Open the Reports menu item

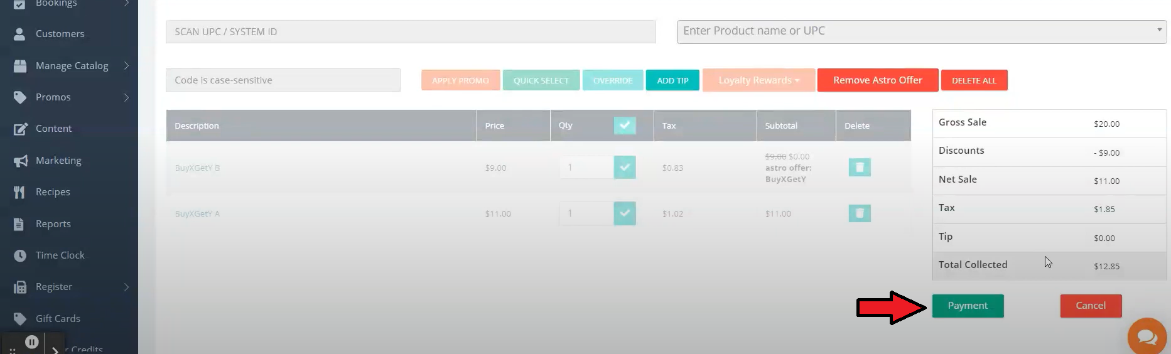coord(53,224)
